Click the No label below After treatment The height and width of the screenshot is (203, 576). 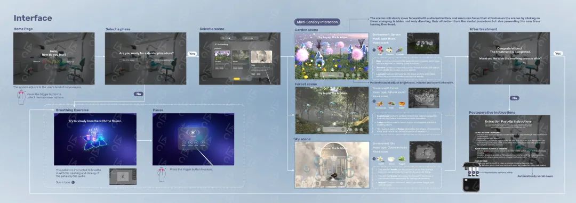[515, 98]
